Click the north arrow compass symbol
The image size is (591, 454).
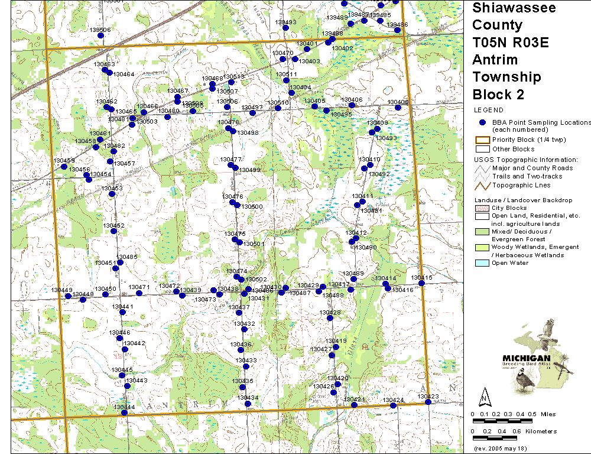pos(485,395)
